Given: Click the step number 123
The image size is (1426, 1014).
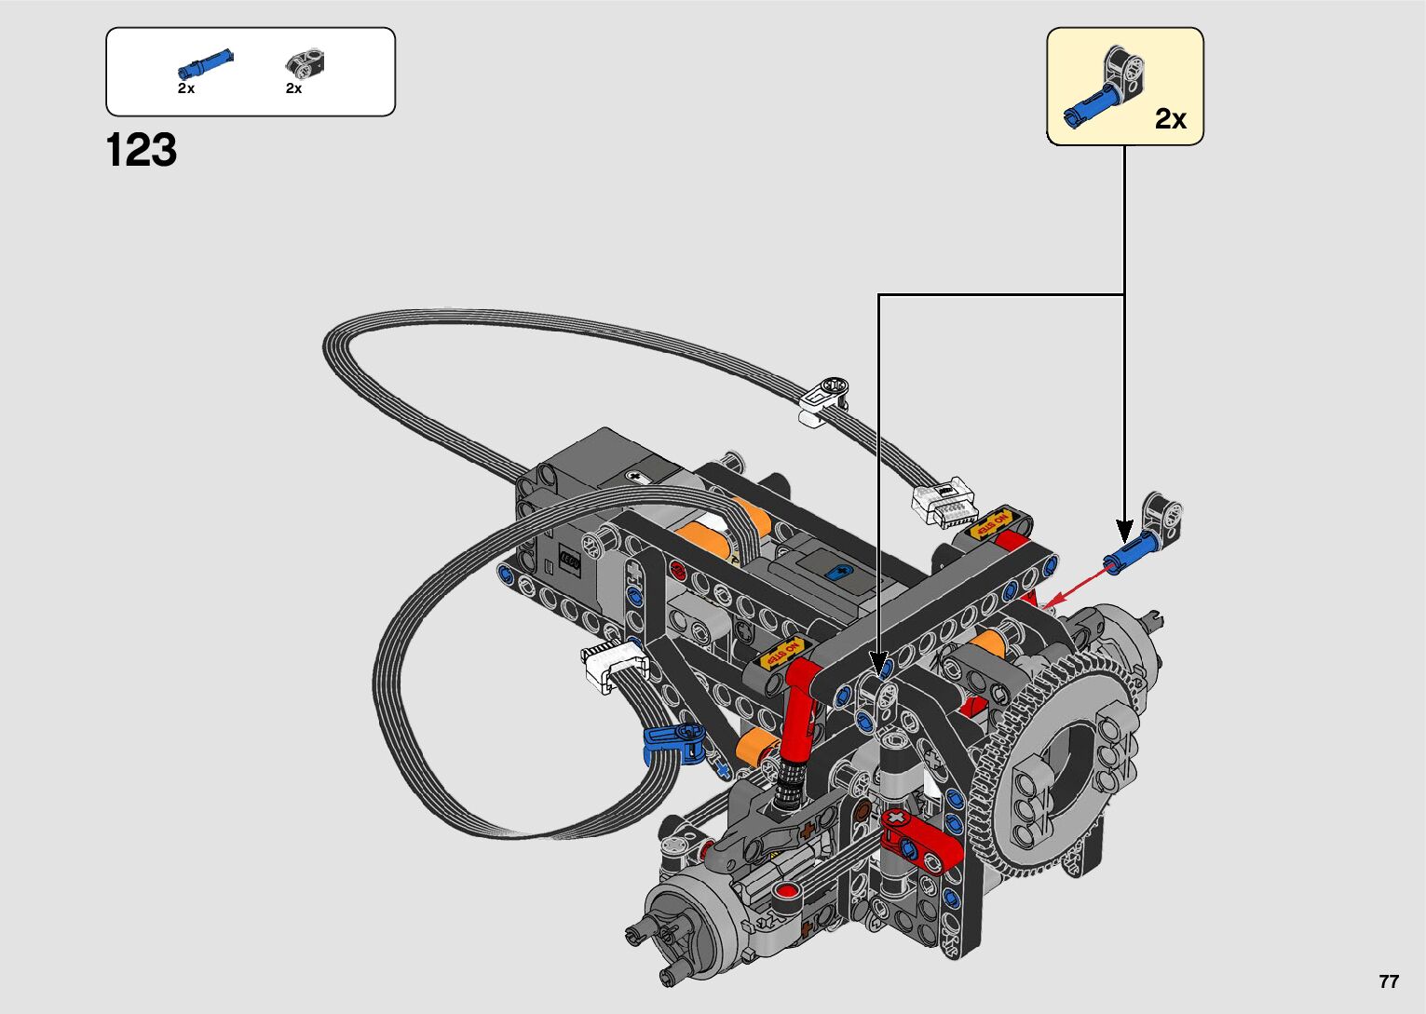Looking at the screenshot, I should (x=142, y=151).
